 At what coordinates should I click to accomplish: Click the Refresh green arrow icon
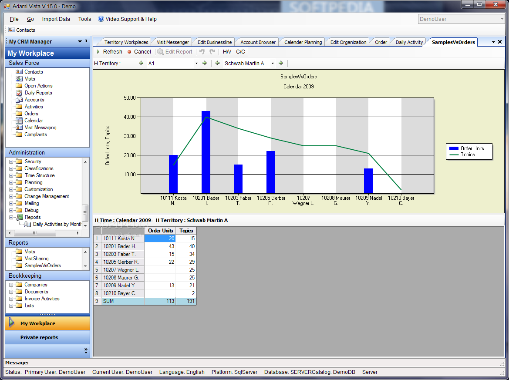tap(98, 52)
